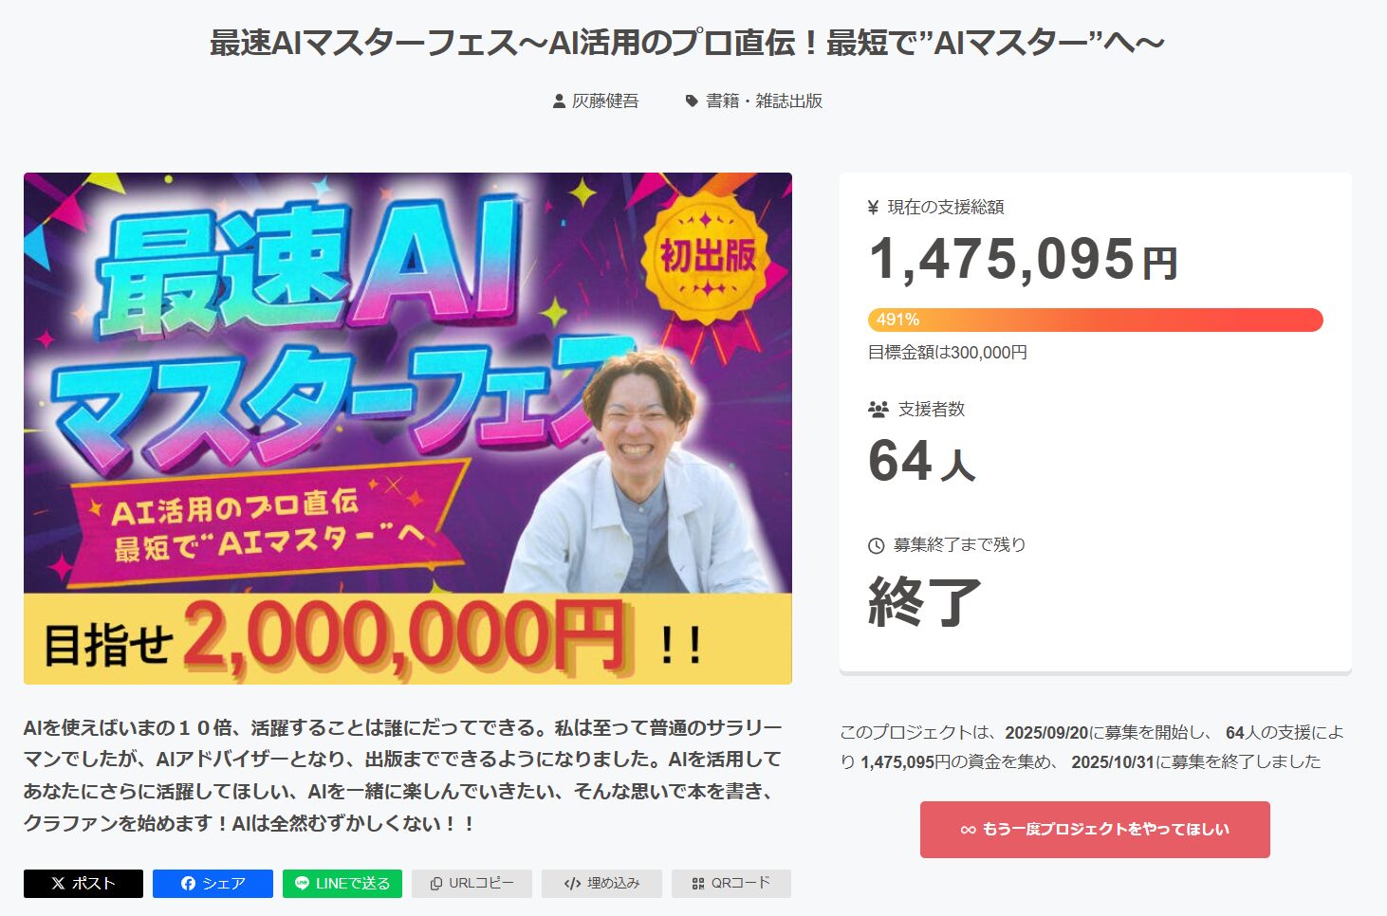1387x916 pixels.
Task: Show the QRコード for this project
Action: tap(730, 883)
